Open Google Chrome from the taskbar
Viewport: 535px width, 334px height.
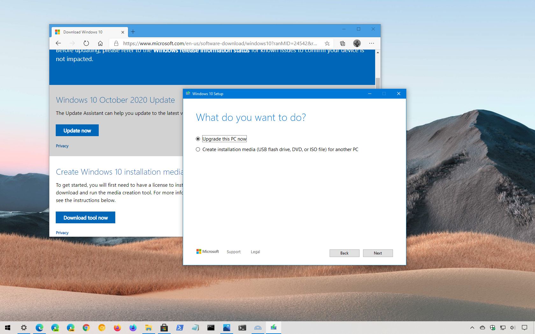[x=86, y=328]
